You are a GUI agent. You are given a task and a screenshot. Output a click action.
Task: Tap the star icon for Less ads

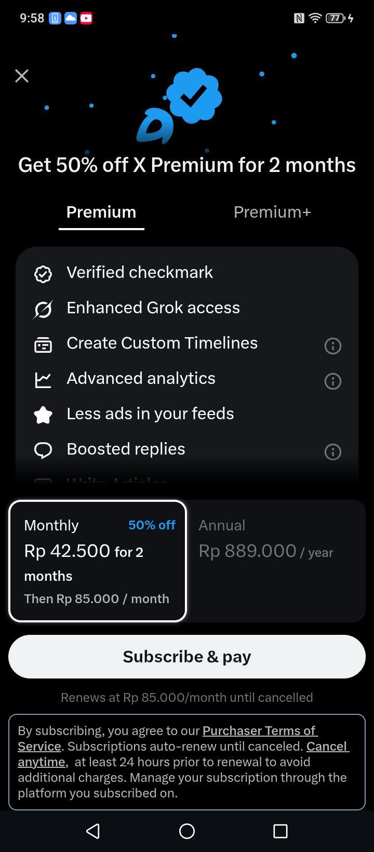coord(43,415)
